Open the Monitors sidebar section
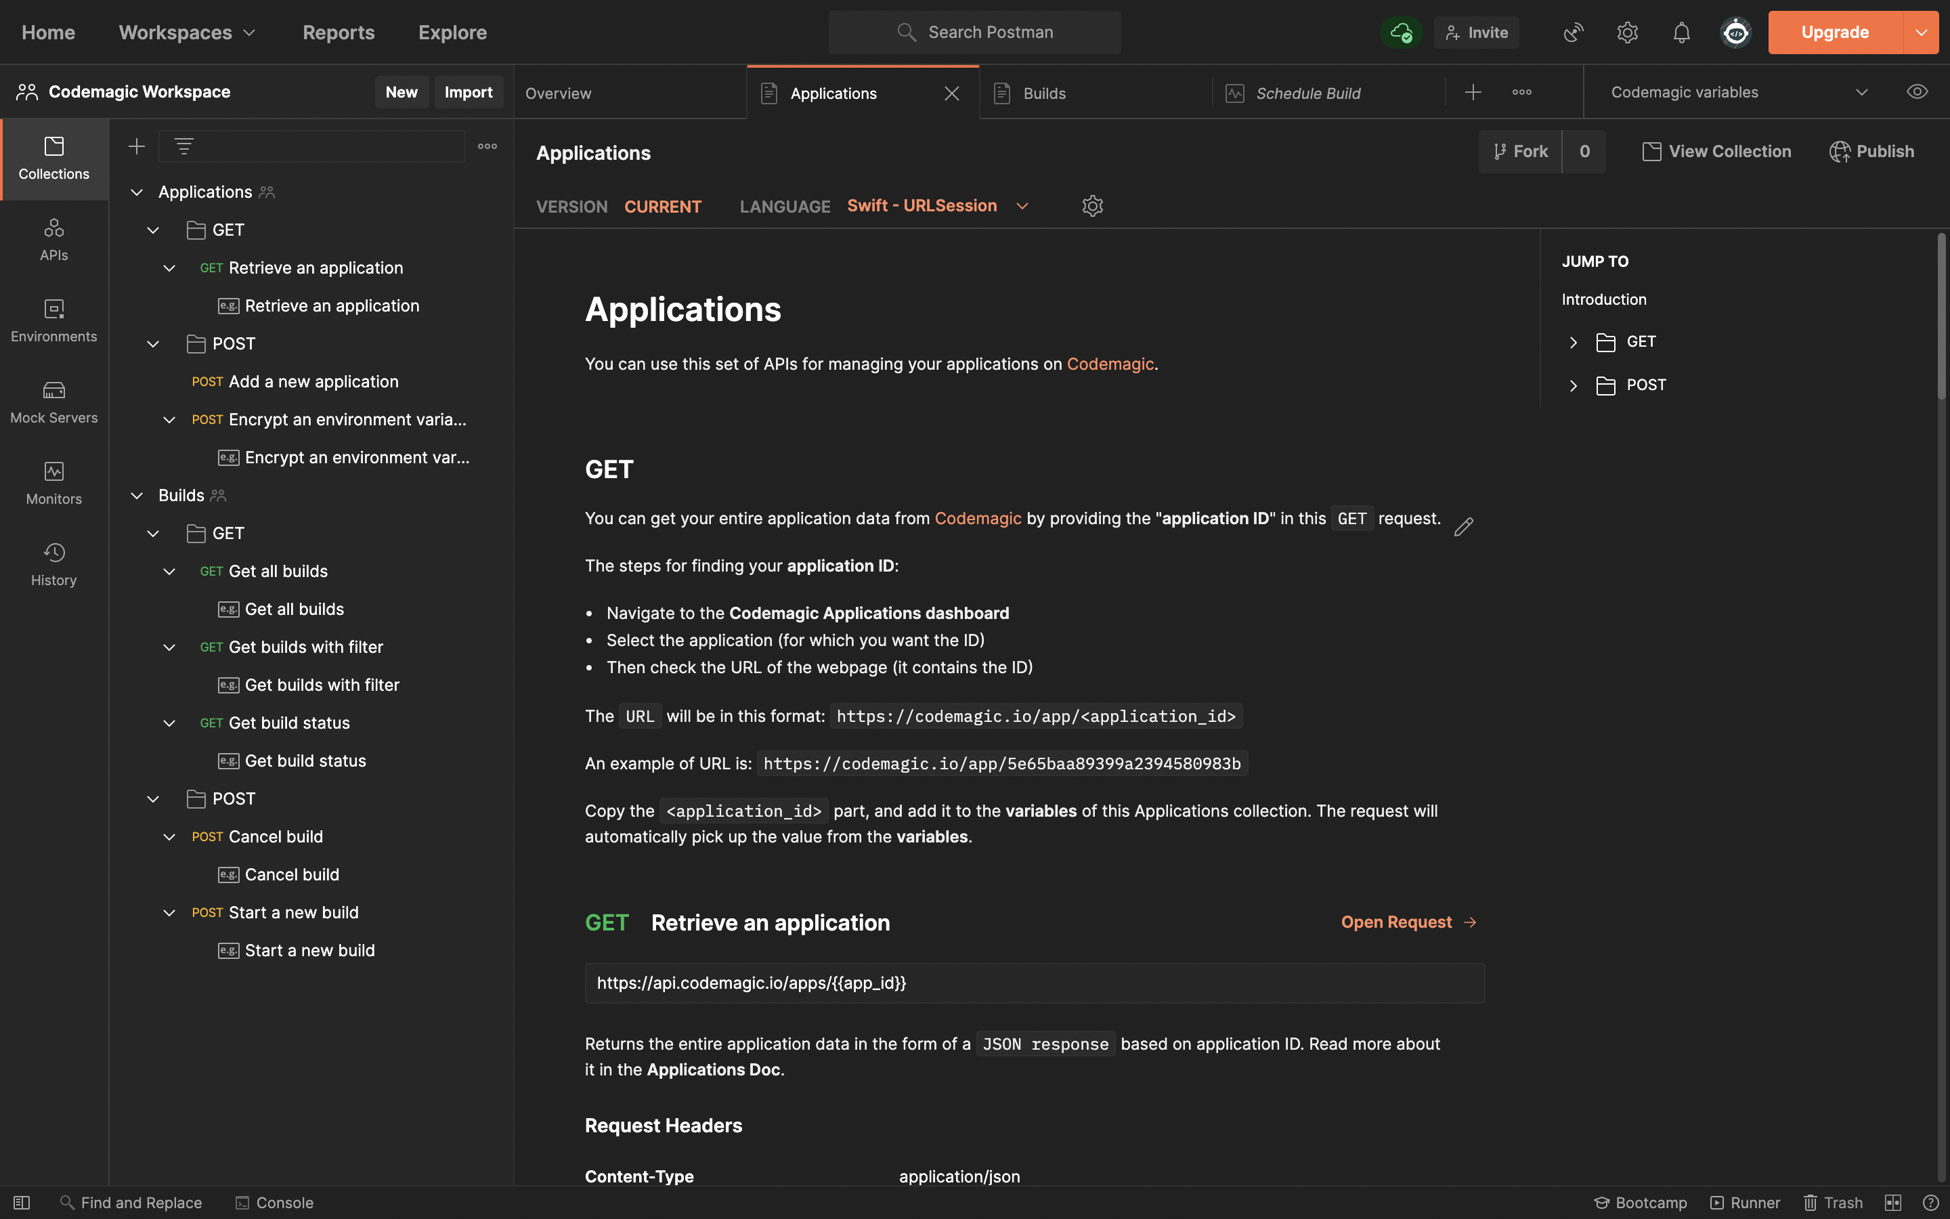Viewport: 1950px width, 1219px height. [x=54, y=483]
